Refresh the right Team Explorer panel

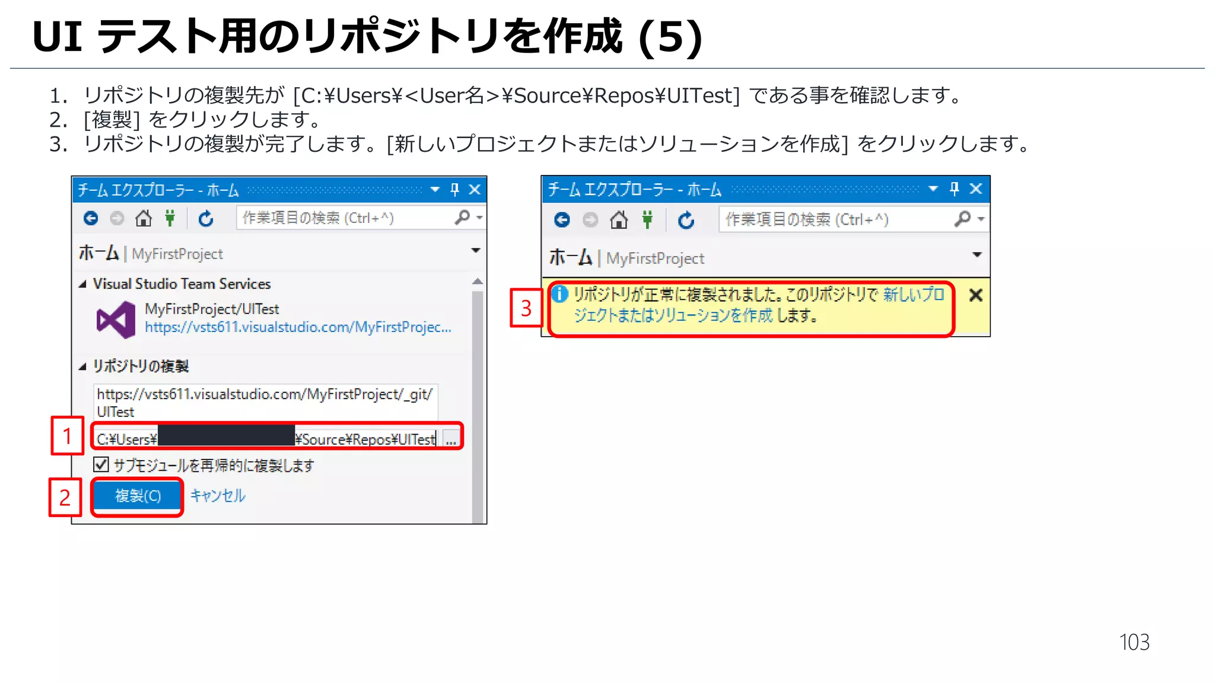(x=686, y=221)
